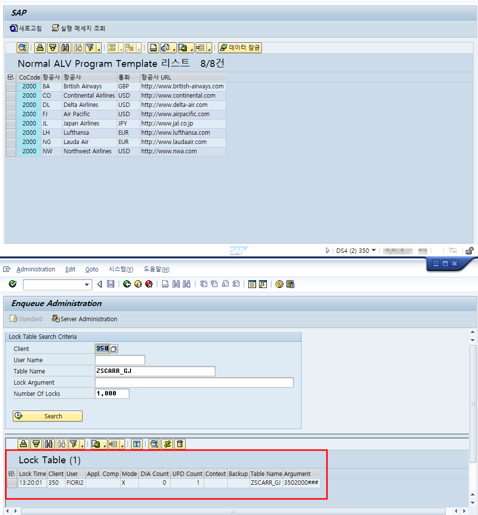This screenshot has height=515, width=478.
Task: Click Total sigma icon in upper toolbar
Action: coord(112,48)
